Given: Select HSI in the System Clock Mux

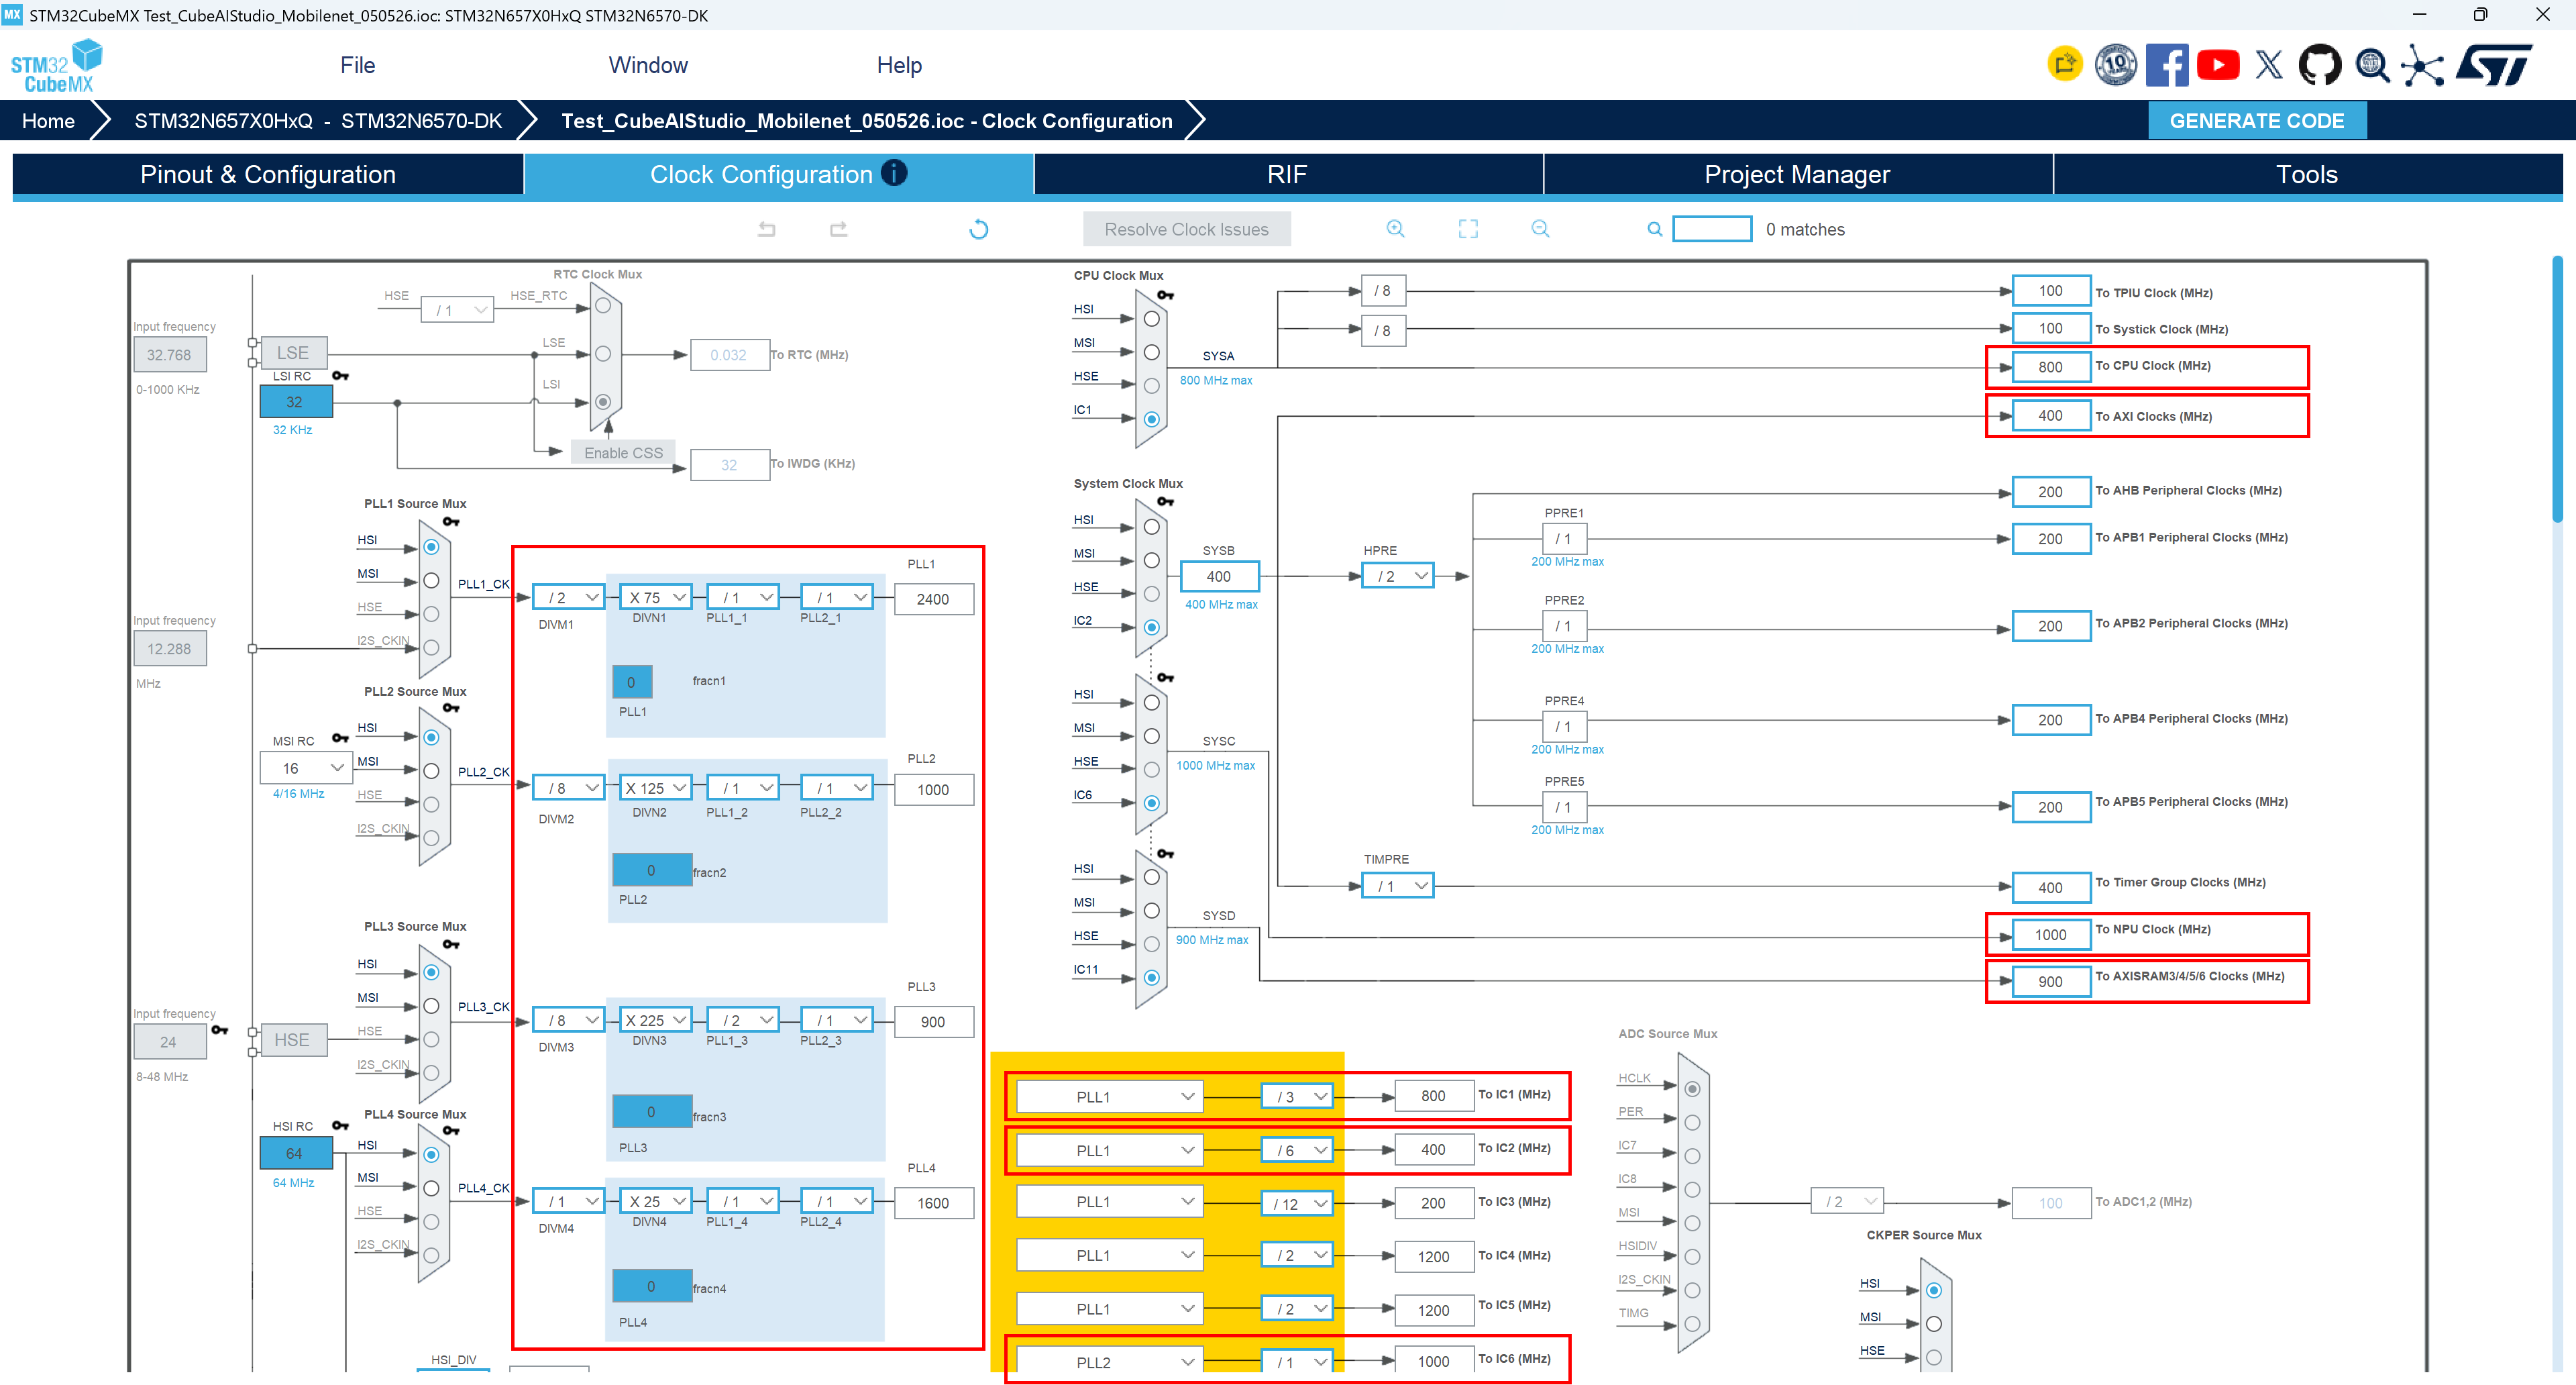Looking at the screenshot, I should 1152,527.
